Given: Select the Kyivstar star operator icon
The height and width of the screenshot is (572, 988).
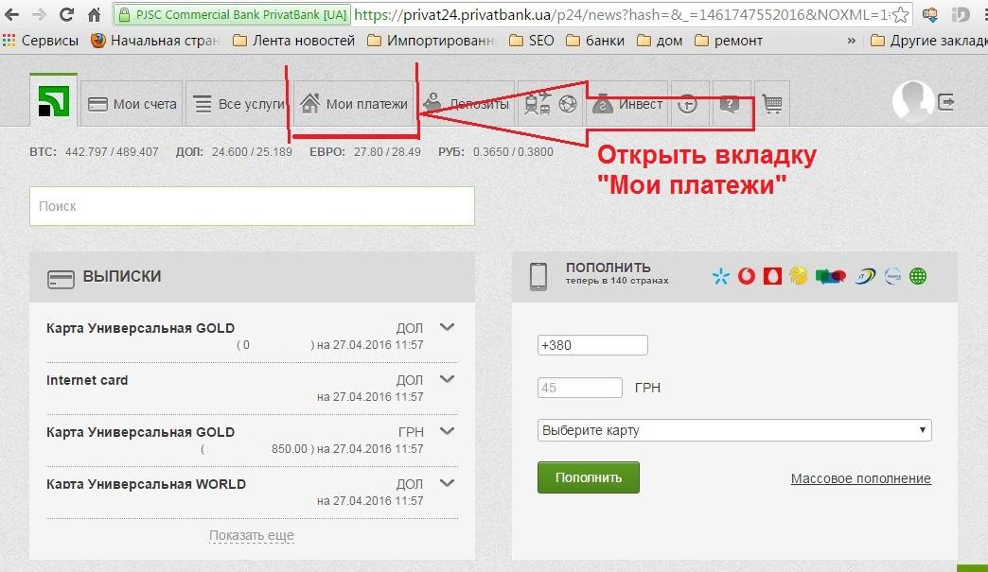Looking at the screenshot, I should 721,276.
